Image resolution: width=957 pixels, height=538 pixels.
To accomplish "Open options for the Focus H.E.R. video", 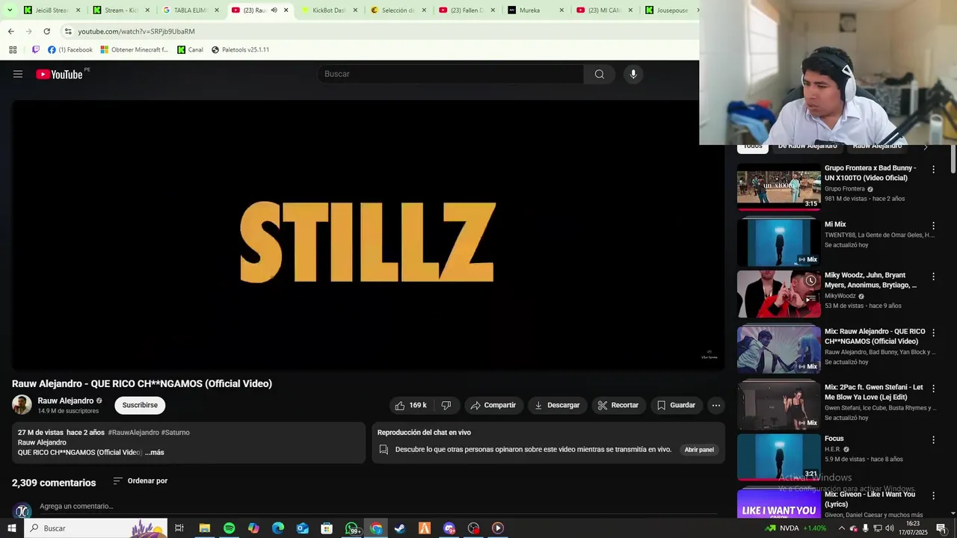I will tap(933, 440).
